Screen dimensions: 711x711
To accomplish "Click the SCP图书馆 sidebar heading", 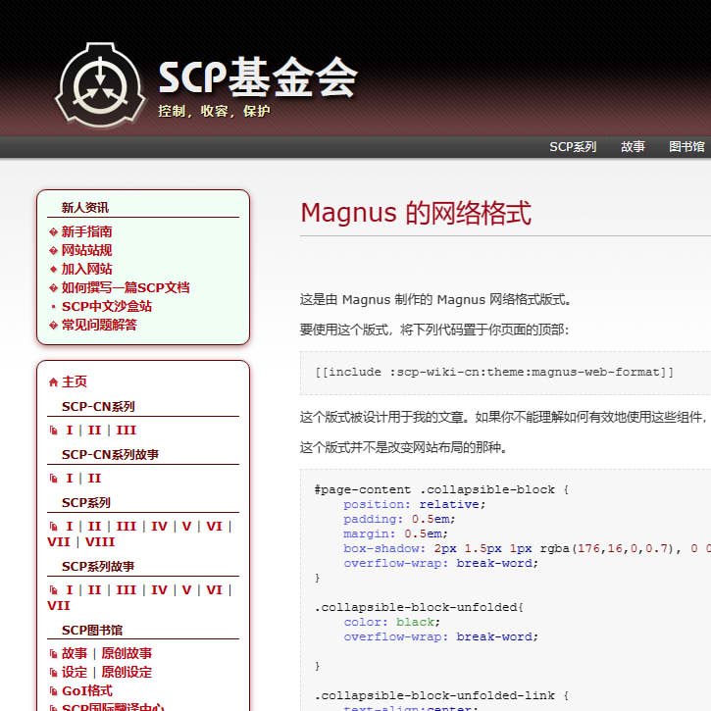I will (92, 631).
